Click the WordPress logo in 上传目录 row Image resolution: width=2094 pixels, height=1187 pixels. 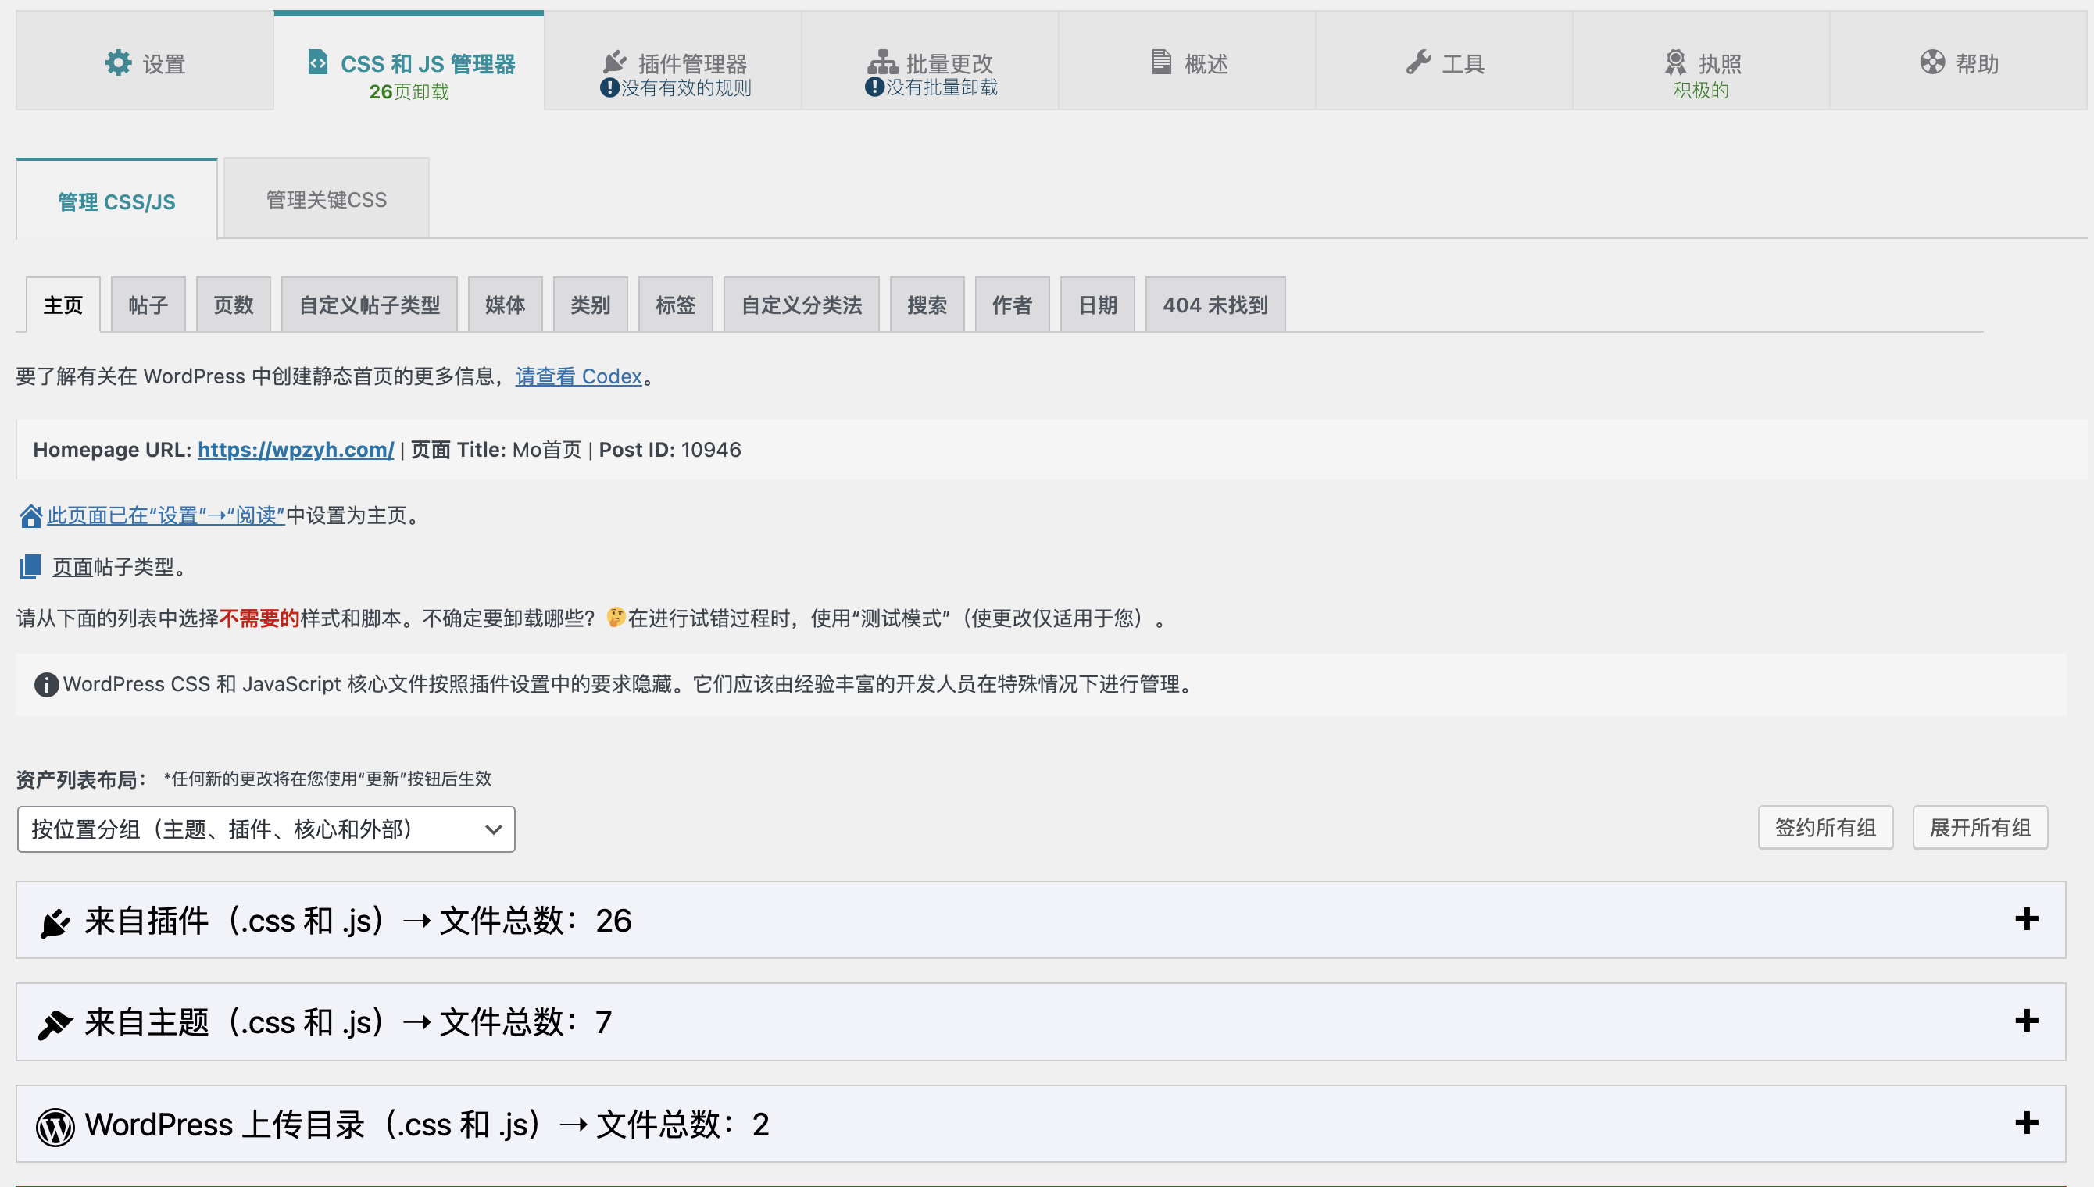(55, 1127)
